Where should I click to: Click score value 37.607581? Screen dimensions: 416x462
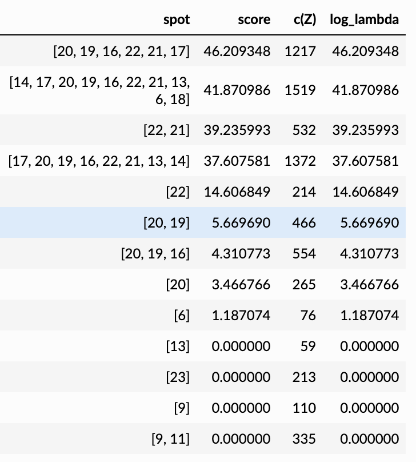click(x=237, y=161)
